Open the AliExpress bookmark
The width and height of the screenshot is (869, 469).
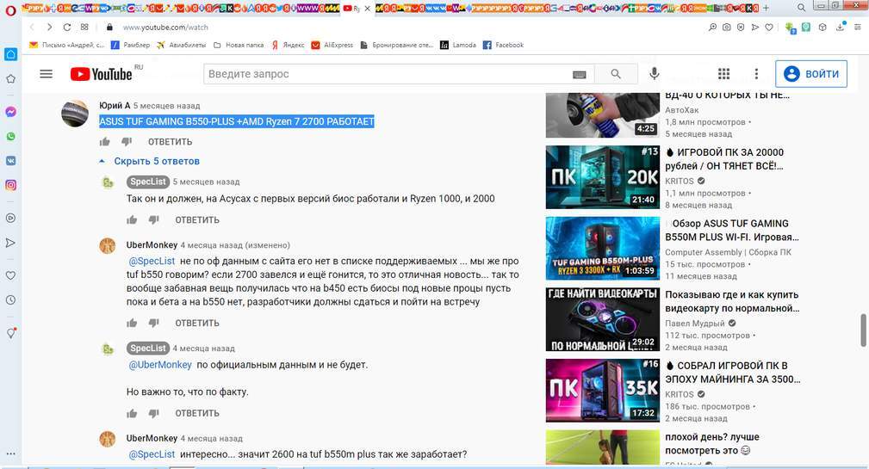tap(332, 45)
